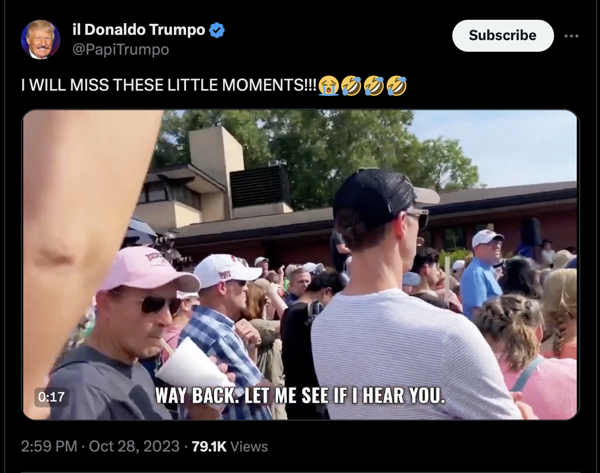The height and width of the screenshot is (473, 600).
Task: Subscribe to il Donaldo Trumpo
Action: (503, 35)
